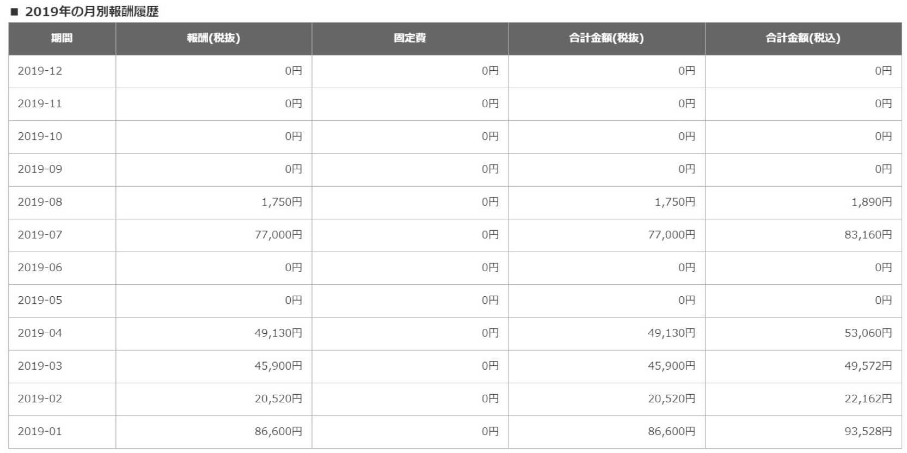Click the 53,060円 tax-included total
The width and height of the screenshot is (907, 453).
pyautogui.click(x=868, y=333)
